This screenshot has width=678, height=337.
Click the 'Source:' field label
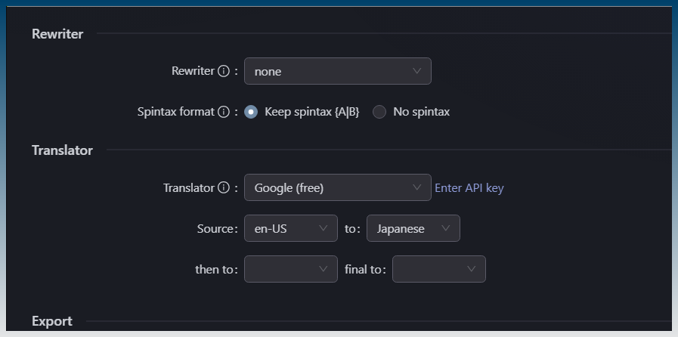[x=216, y=229]
